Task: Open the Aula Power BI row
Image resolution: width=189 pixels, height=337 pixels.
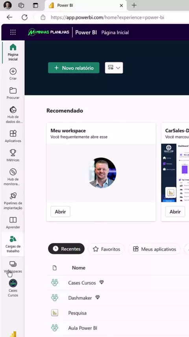Action: click(118, 328)
